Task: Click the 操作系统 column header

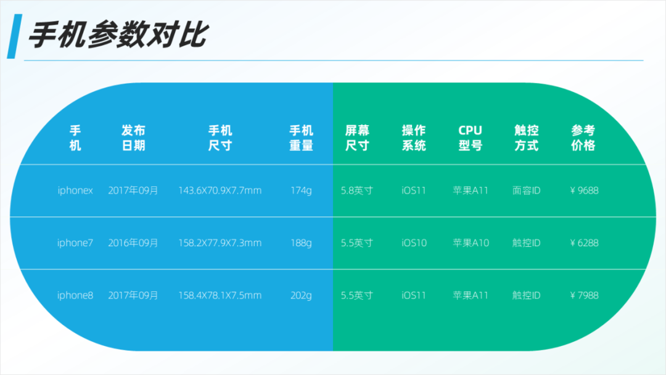Action: click(x=414, y=138)
